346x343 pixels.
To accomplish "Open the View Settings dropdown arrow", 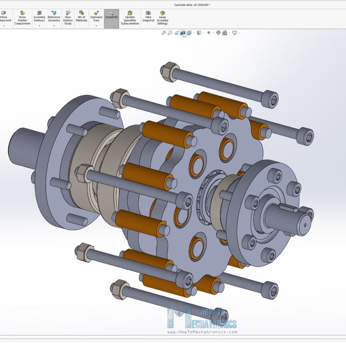I will (239, 33).
